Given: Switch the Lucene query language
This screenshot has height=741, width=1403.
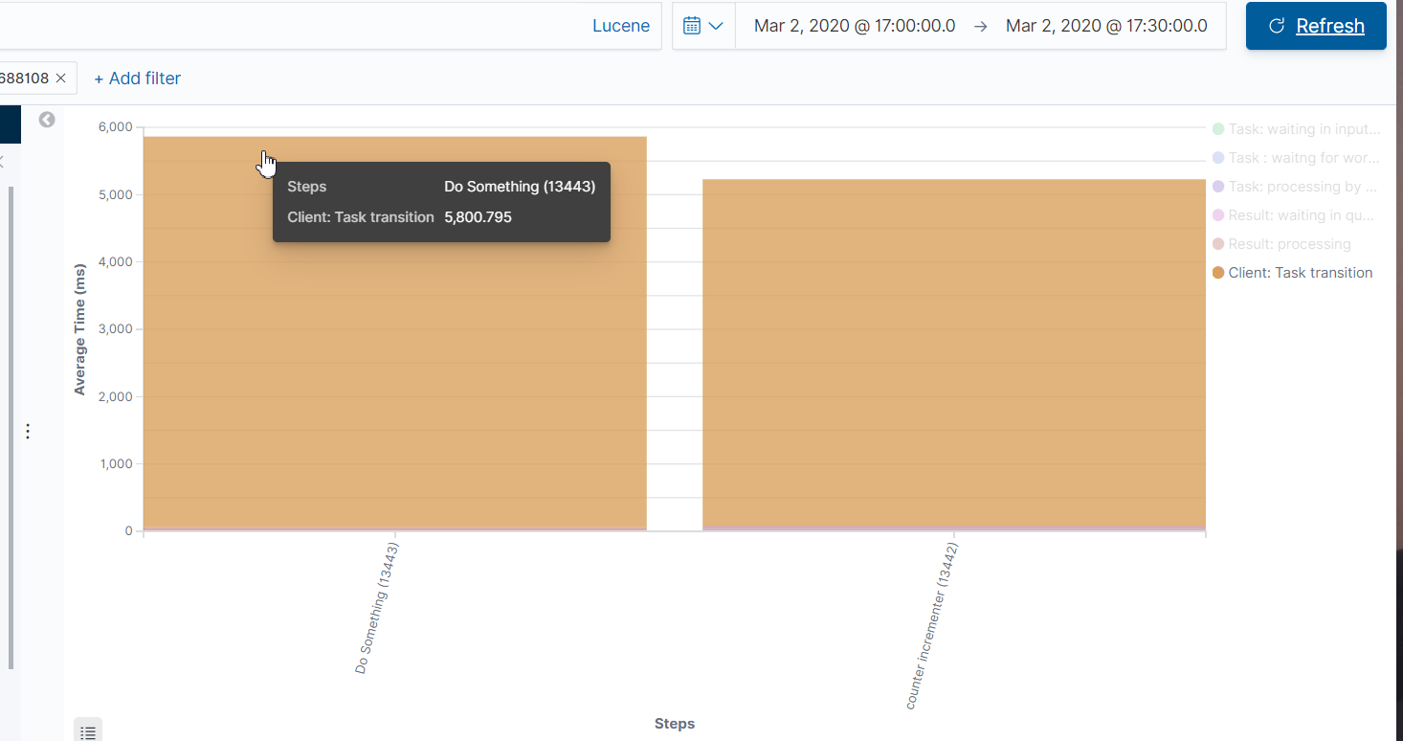Looking at the screenshot, I should pyautogui.click(x=621, y=26).
